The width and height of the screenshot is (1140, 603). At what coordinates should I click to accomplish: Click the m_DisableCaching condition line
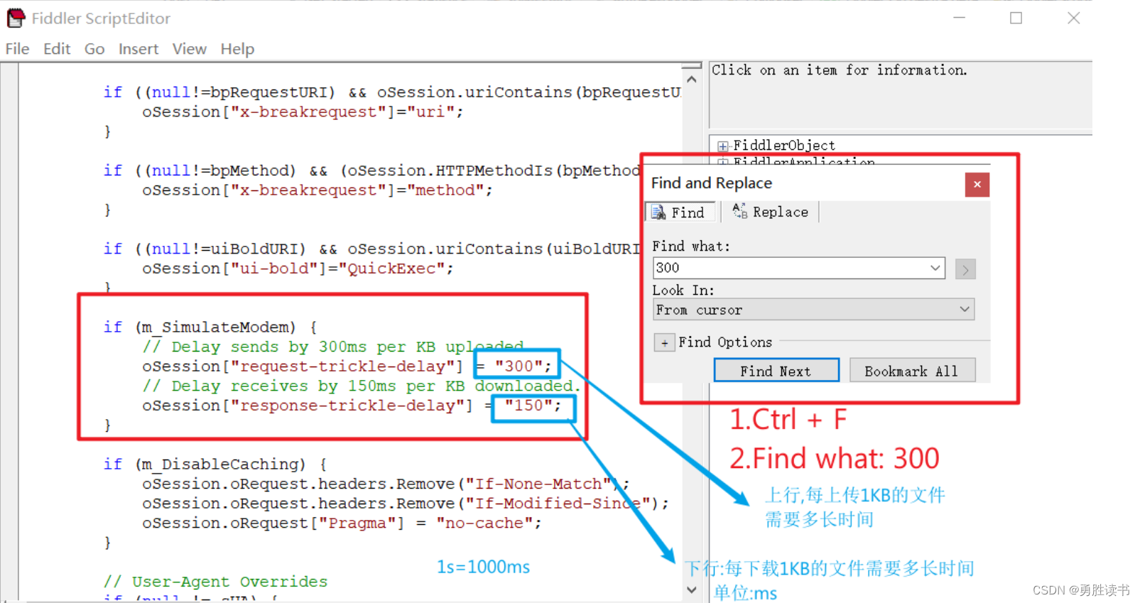(x=215, y=465)
